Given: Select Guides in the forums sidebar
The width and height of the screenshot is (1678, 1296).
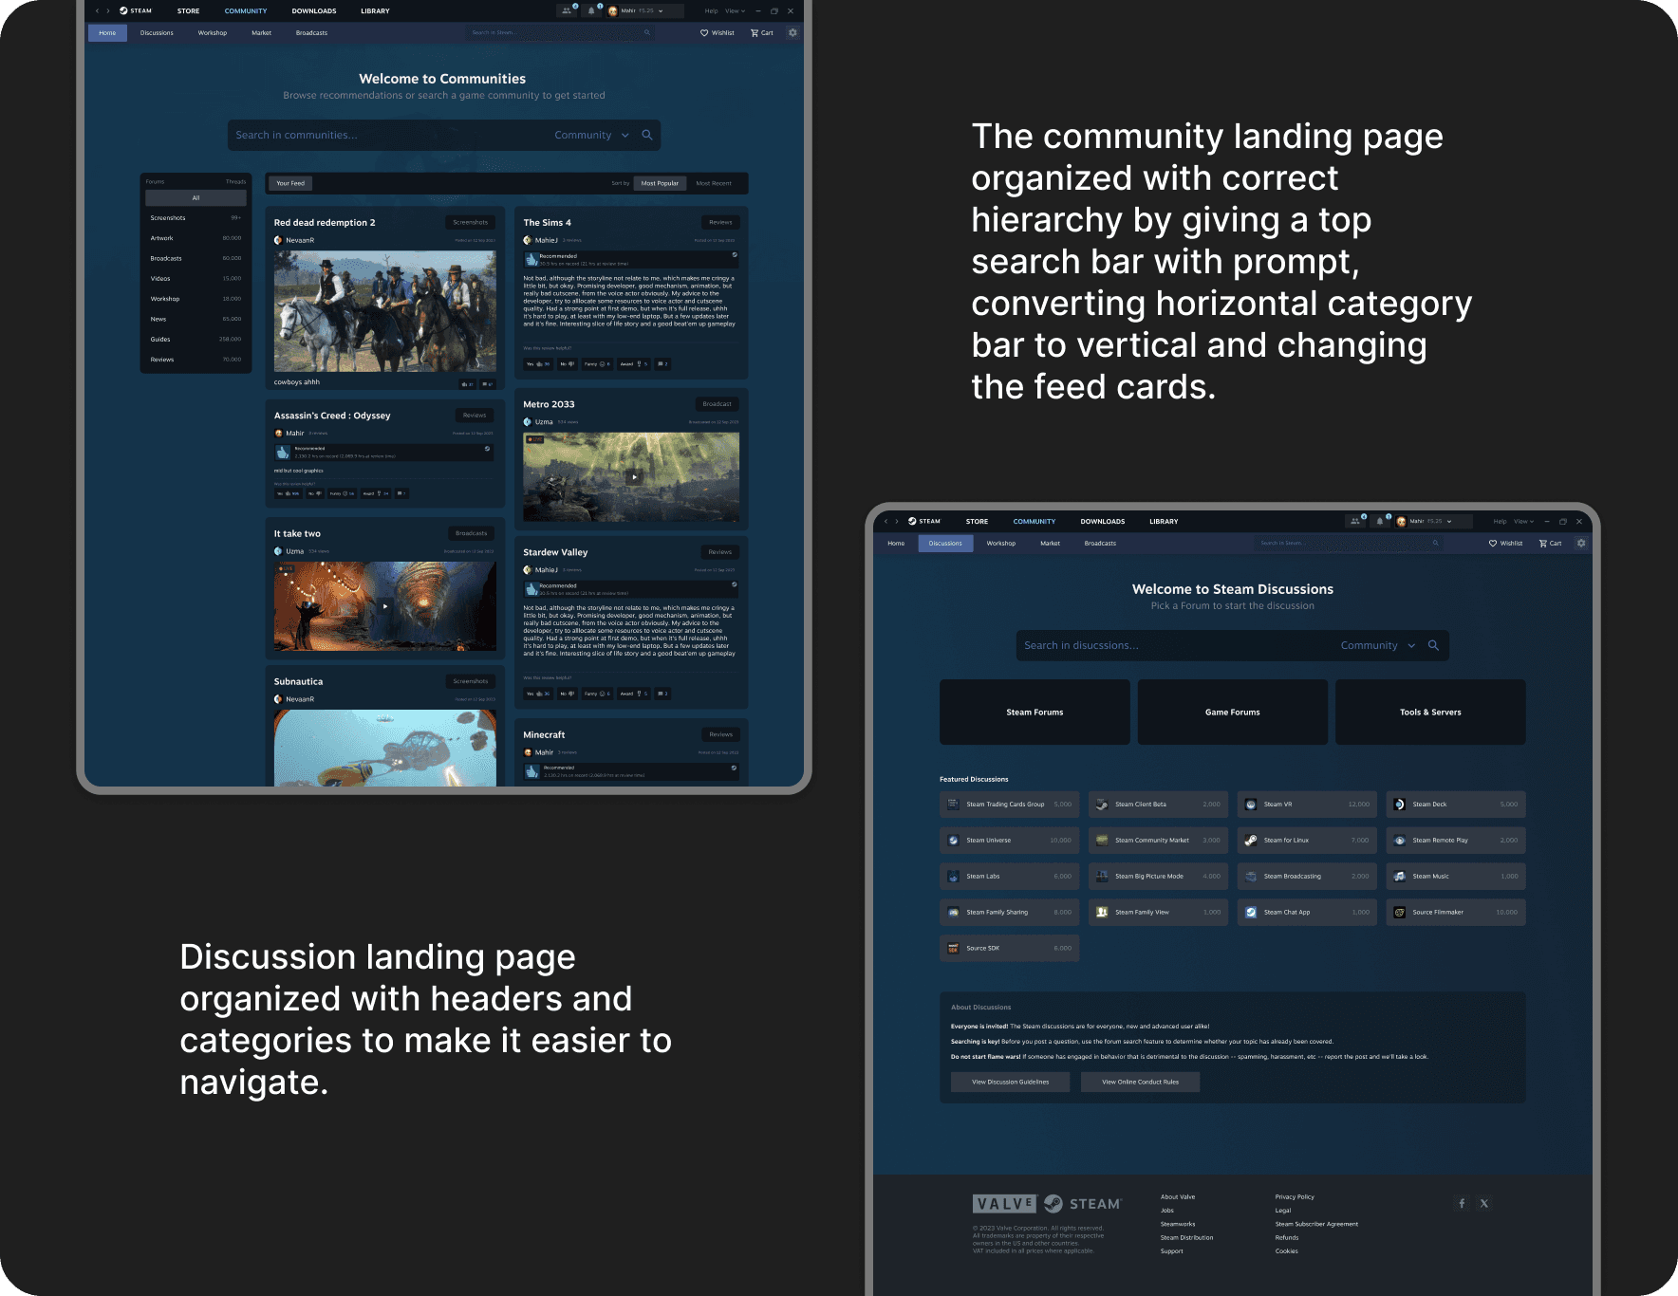Looking at the screenshot, I should coord(196,340).
